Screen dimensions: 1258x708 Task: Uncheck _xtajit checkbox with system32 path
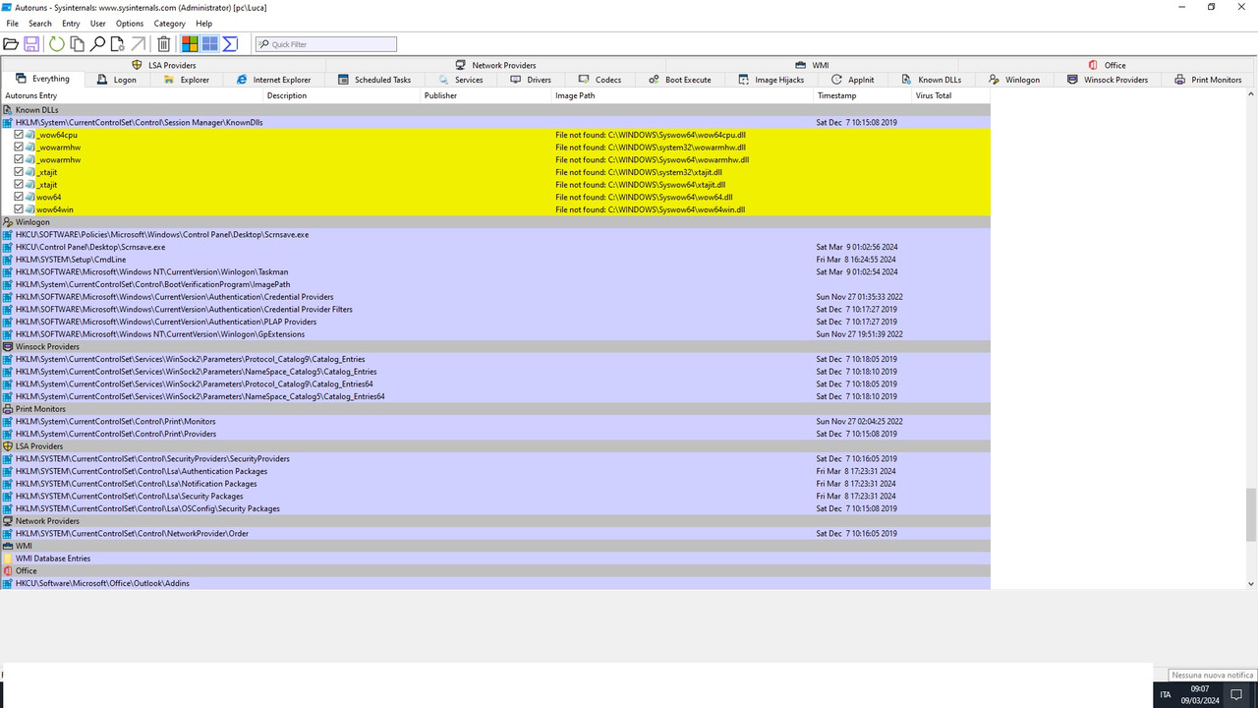pos(19,172)
